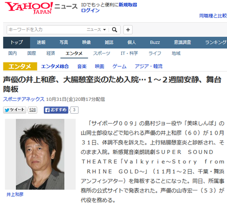The width and height of the screenshot is (227, 207).
Task: Open the 国内 category
Action: pyautogui.click(x=12, y=54)
